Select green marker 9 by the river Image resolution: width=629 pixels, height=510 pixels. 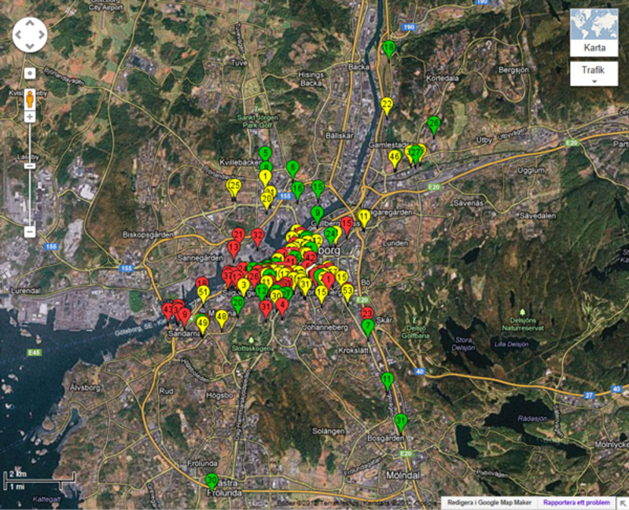click(318, 213)
